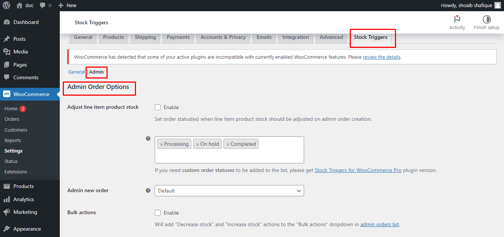The width and height of the screenshot is (504, 237).
Task: Click help tooltip icon beside Admin new order
Action: [148, 190]
